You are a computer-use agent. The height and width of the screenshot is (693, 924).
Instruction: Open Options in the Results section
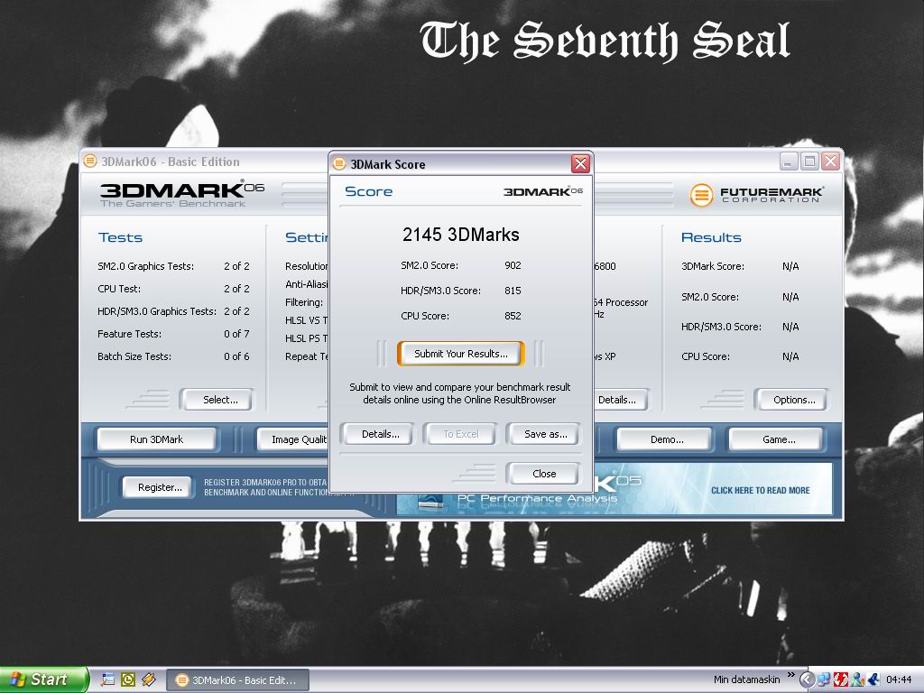[x=791, y=400]
